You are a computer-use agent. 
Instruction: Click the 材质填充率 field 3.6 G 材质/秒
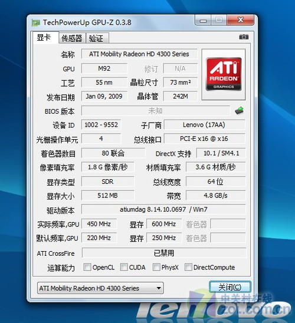click(215, 167)
